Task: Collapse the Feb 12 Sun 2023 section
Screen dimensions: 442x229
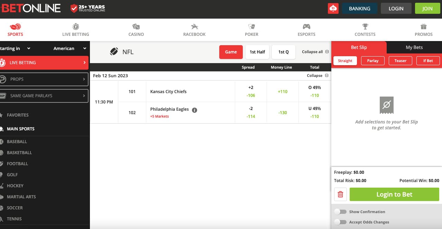Action: coord(317,76)
